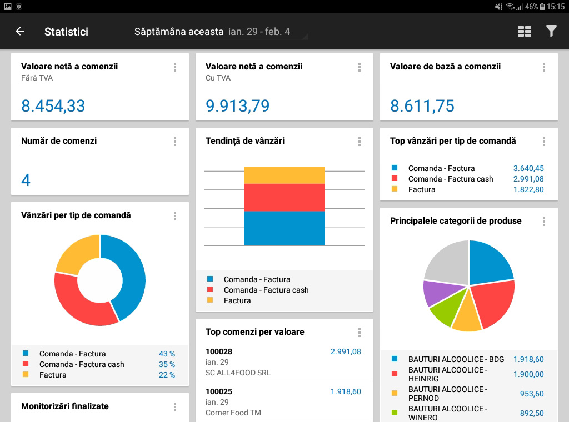Select the yellow section of the stacked sales bar
Image resolution: width=569 pixels, height=422 pixels.
[x=284, y=175]
